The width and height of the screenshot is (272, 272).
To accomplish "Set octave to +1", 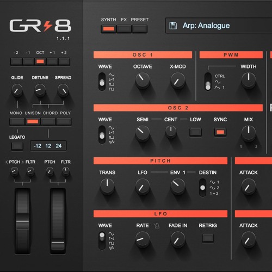I will coord(52,61).
